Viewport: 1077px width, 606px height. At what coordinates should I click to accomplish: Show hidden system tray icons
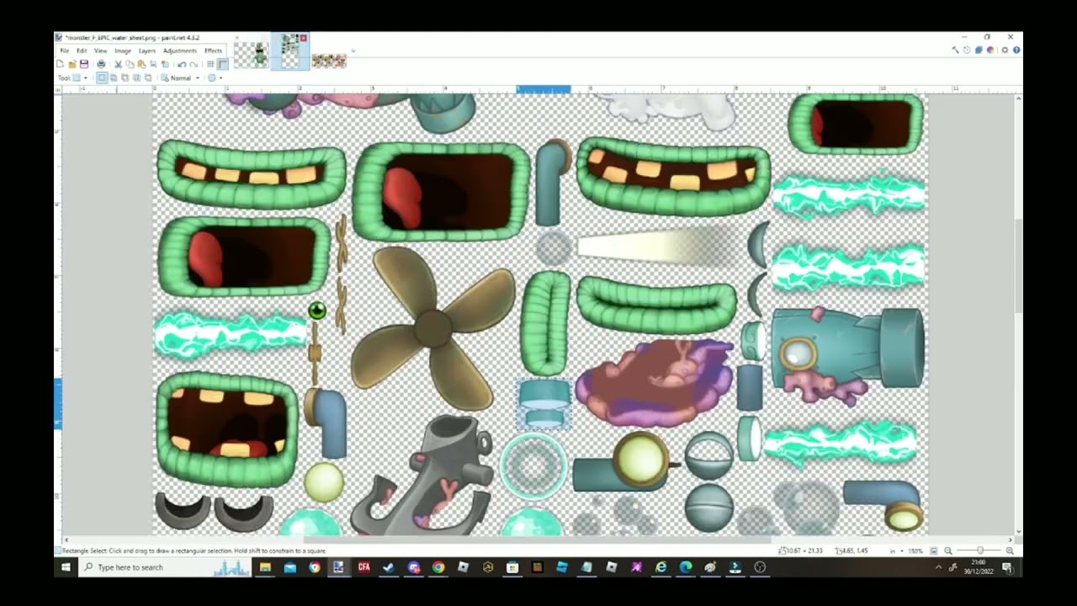[x=939, y=567]
